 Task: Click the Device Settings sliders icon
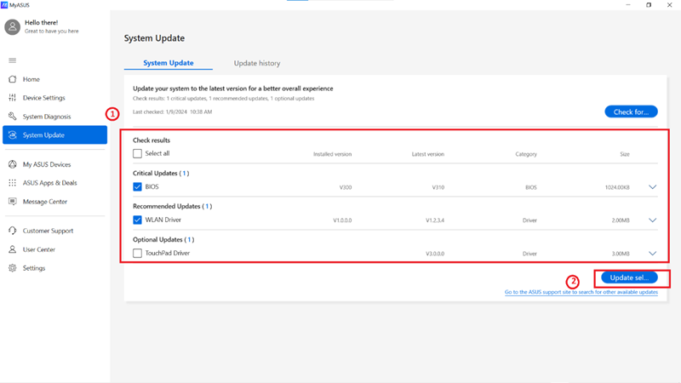[12, 98]
